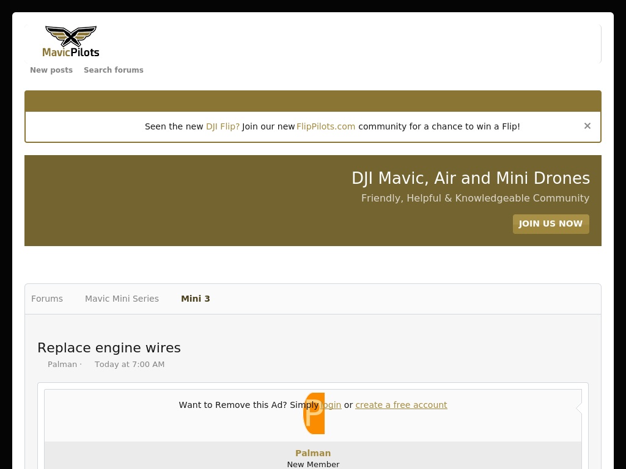626x469 pixels.
Task: Click the New Member label
Action: pos(313,464)
